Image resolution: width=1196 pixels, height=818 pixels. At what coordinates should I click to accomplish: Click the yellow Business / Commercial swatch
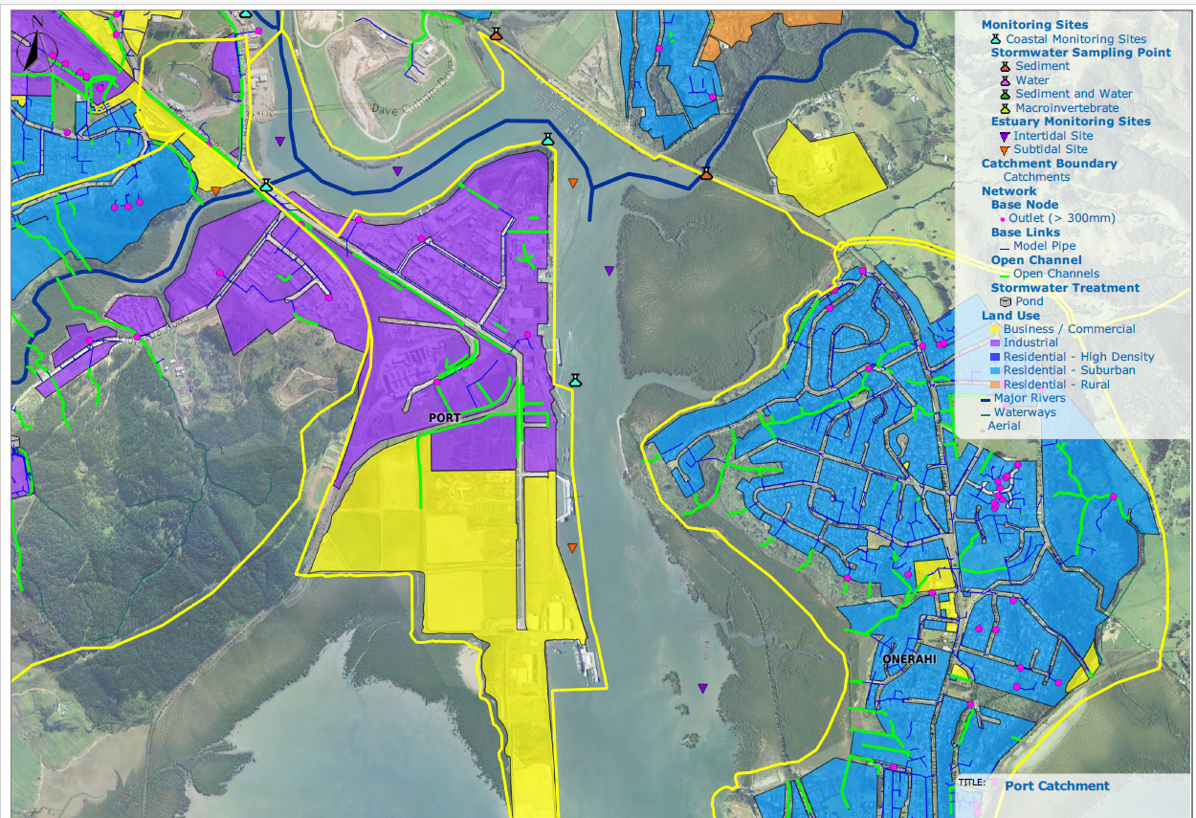(995, 329)
